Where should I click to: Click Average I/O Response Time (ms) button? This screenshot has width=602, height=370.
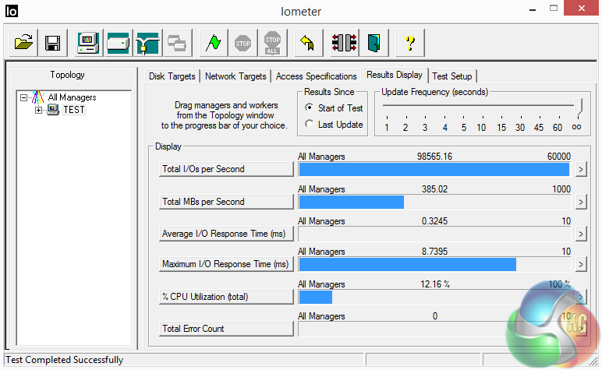click(226, 234)
